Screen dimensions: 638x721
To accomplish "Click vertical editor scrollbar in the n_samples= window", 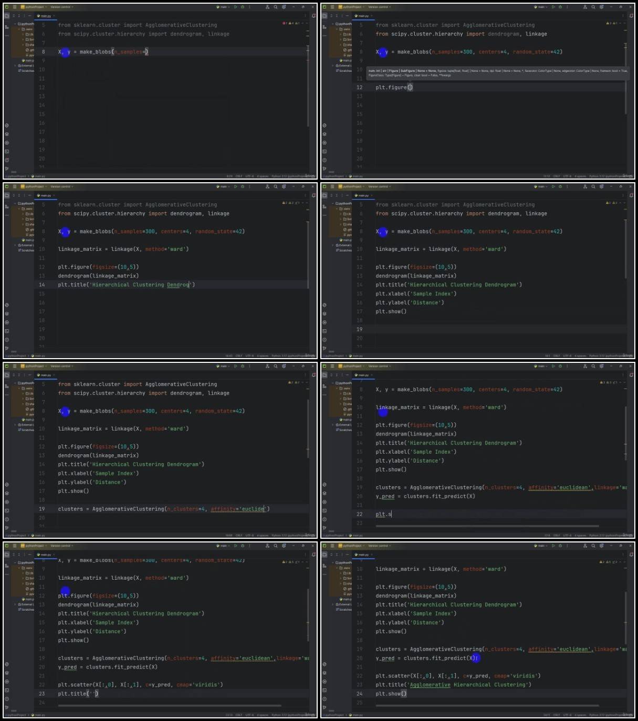I will 308,87.
